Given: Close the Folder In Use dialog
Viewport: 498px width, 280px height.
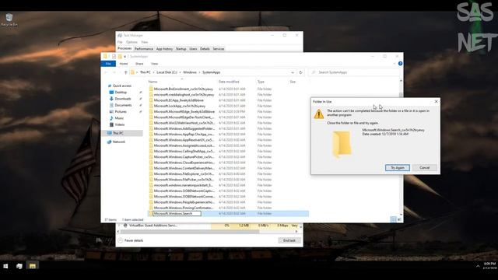Looking at the screenshot, I should 436,101.
